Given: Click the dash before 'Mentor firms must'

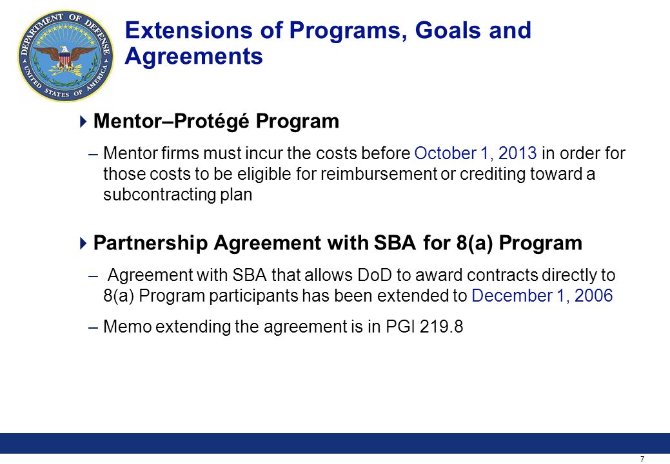Looking at the screenshot, I should pyautogui.click(x=93, y=153).
